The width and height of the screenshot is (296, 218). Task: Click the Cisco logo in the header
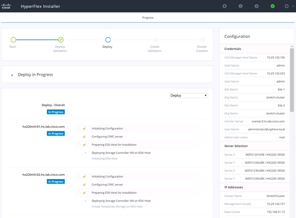click(6, 6)
